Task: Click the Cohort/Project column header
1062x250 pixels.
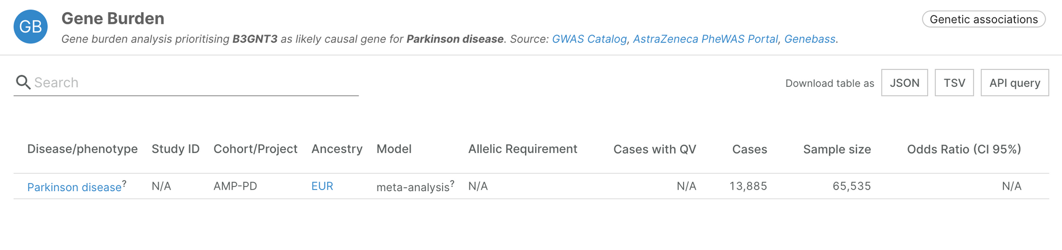Action: coord(255,149)
